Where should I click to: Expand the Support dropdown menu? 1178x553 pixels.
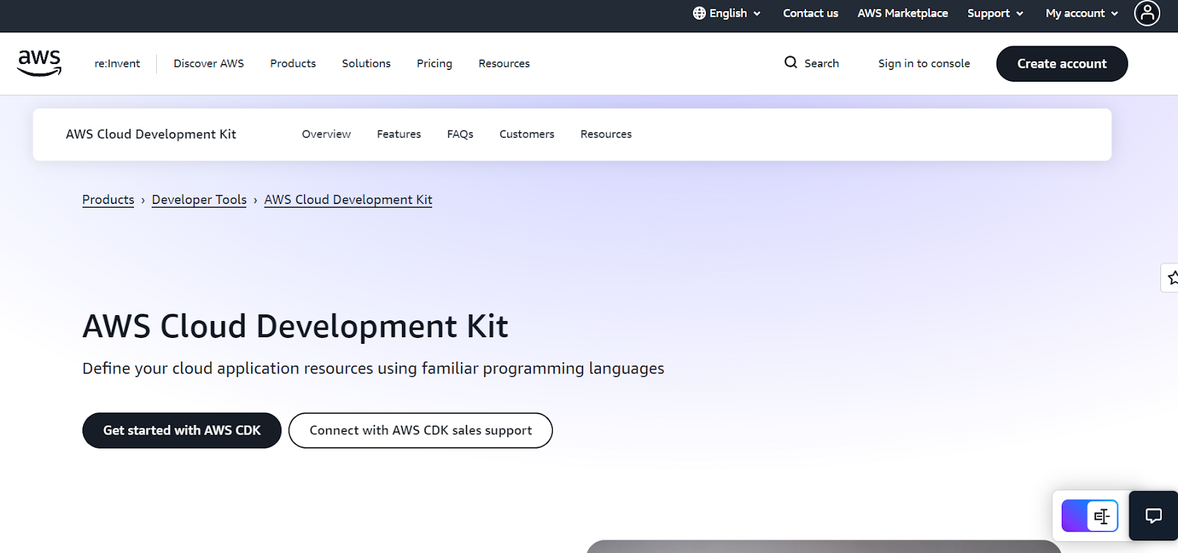click(x=995, y=13)
